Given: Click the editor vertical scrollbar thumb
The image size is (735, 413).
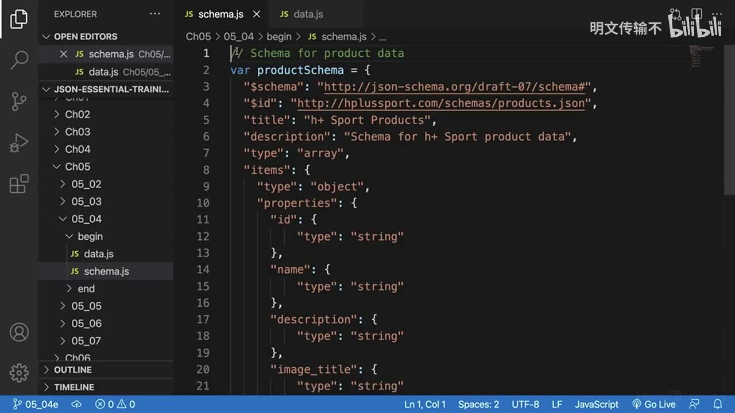Looking at the screenshot, I should click(x=730, y=120).
